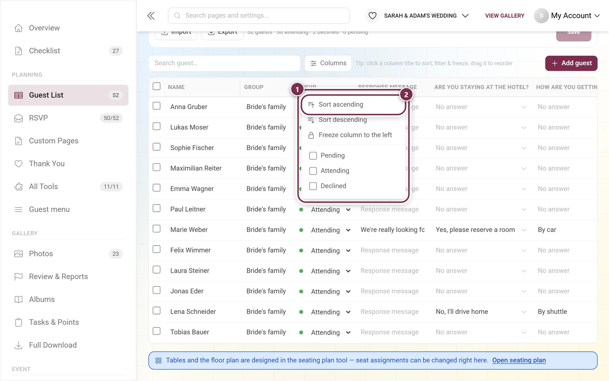
Task: Click the RSVP envelope icon
Action: (x=19, y=118)
